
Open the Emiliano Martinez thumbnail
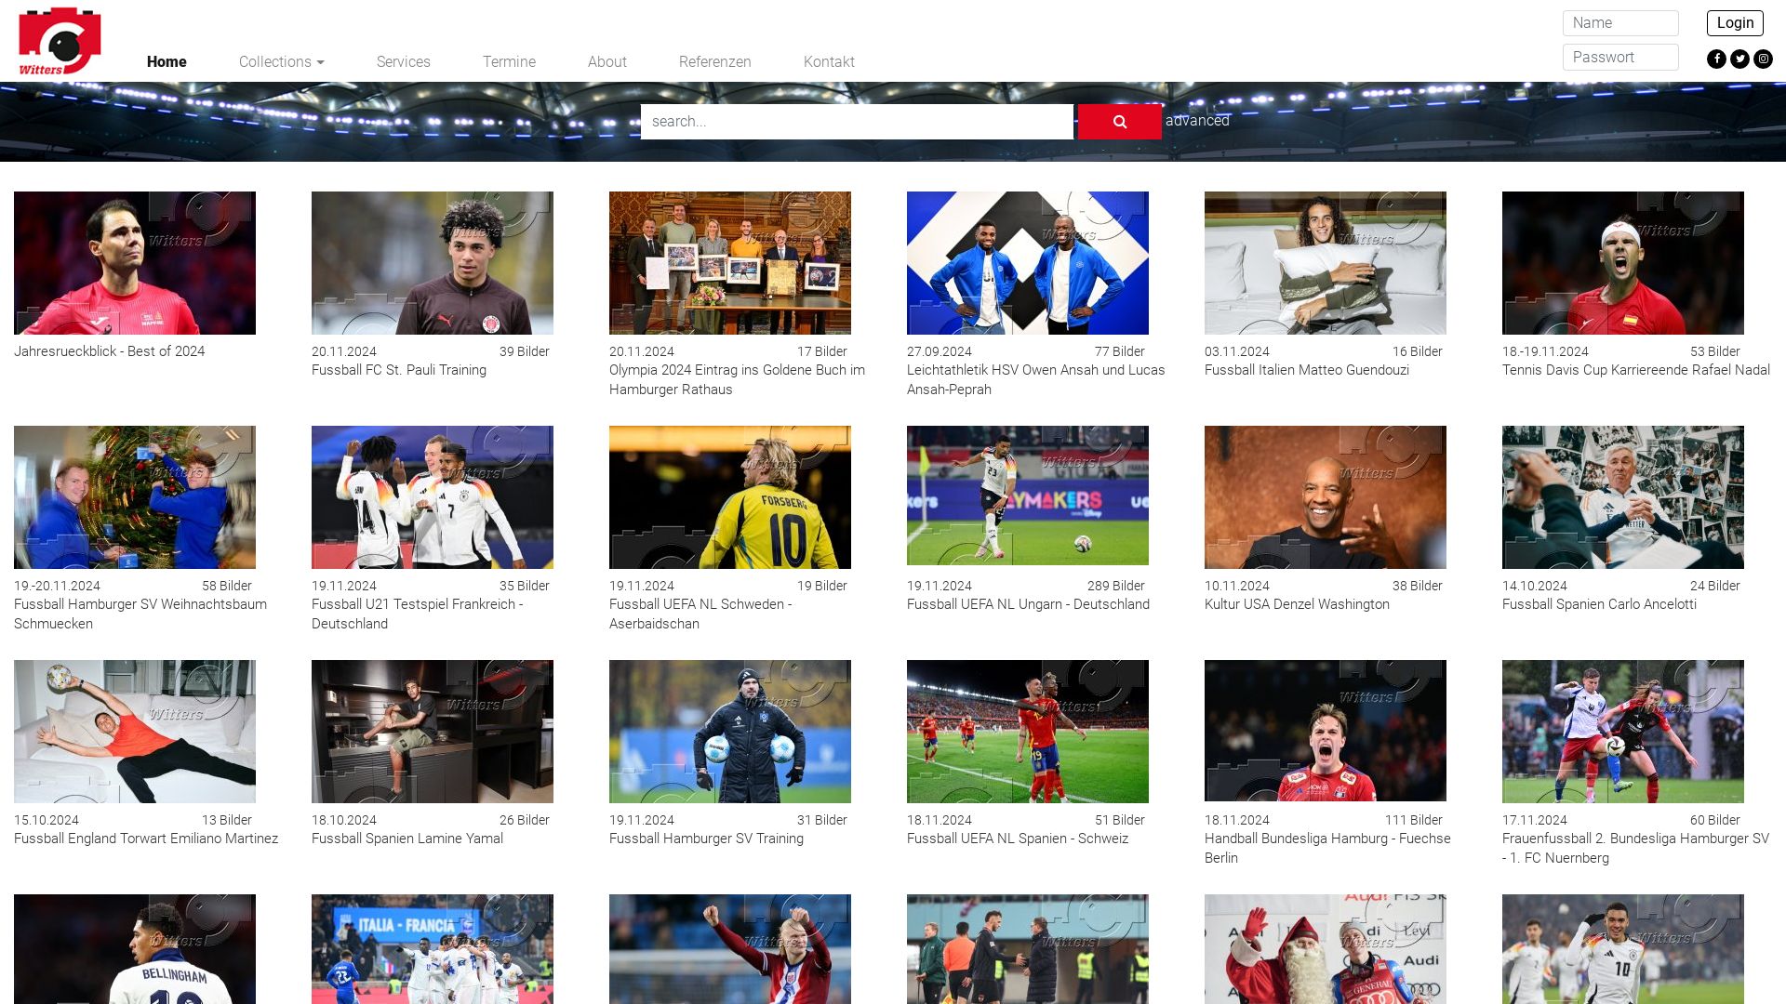tap(135, 732)
